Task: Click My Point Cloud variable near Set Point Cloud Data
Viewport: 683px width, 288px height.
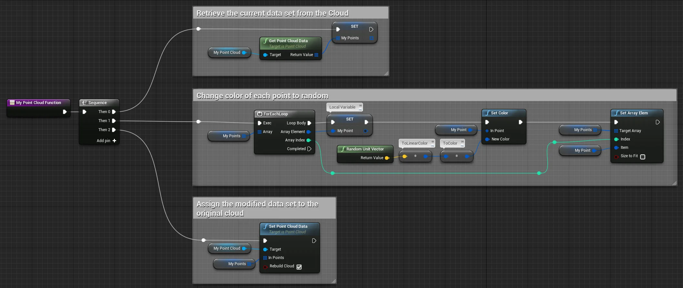Action: [229, 248]
